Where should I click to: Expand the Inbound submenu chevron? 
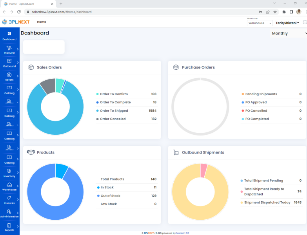tap(18, 49)
